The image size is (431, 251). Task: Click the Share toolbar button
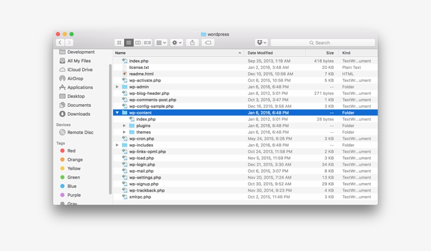[x=192, y=43]
